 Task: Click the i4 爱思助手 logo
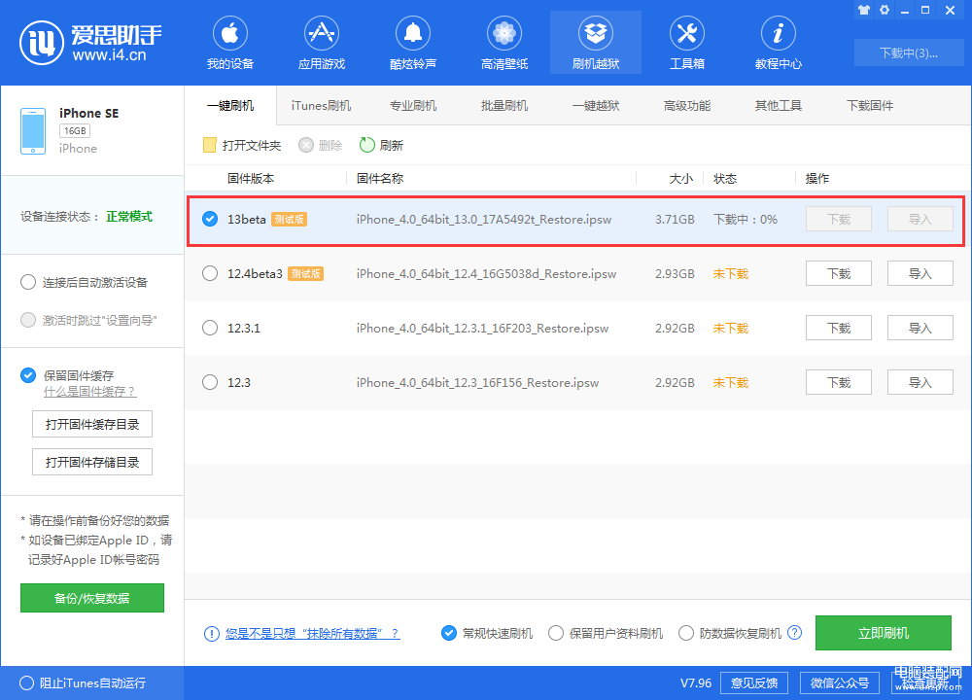90,42
